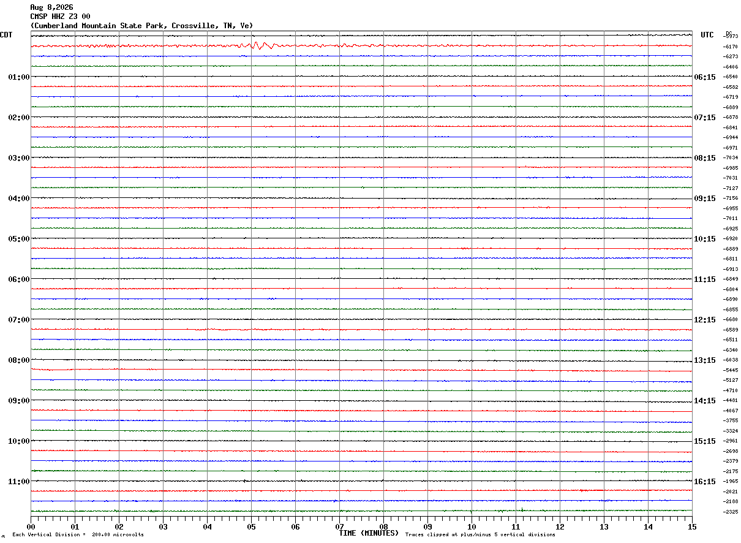Click the Each Vertical Division microvolts note
This screenshot has width=741, height=543.
(x=78, y=535)
